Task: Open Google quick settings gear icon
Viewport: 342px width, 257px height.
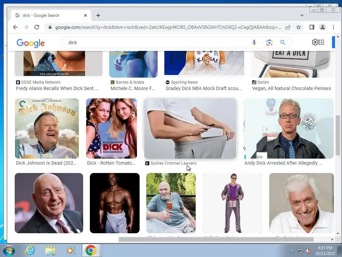Action: click(315, 42)
